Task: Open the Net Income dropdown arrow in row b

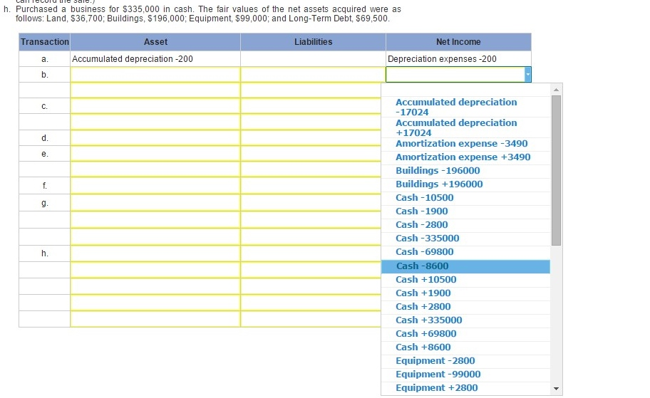Action: (527, 75)
